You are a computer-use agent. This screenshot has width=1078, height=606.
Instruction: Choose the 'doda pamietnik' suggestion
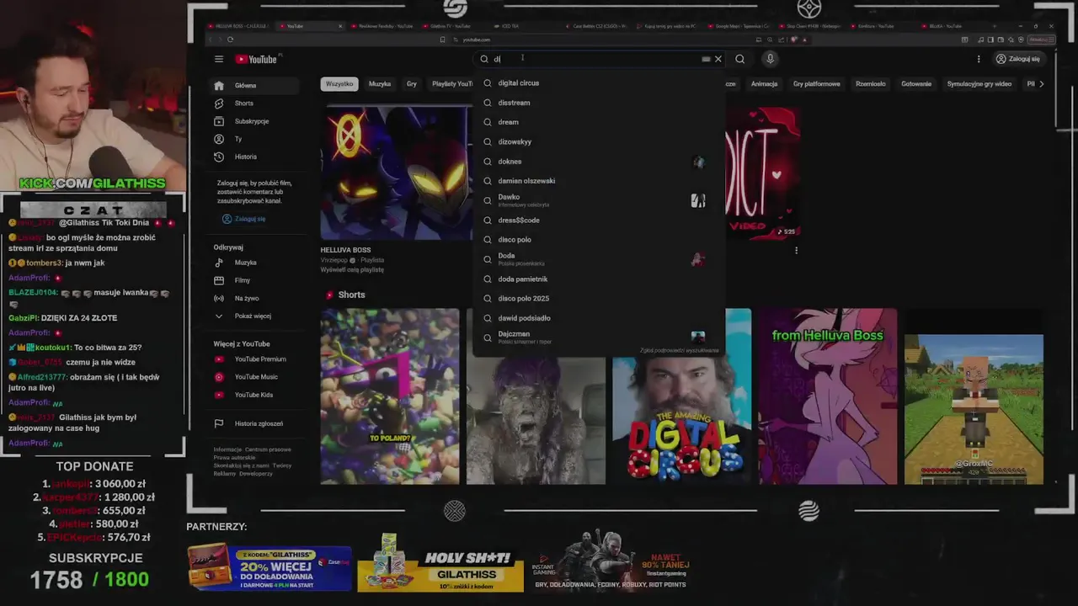click(598, 279)
